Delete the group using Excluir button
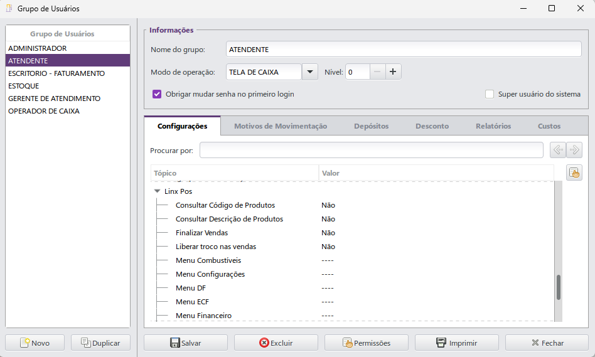The image size is (595, 357). pos(276,343)
